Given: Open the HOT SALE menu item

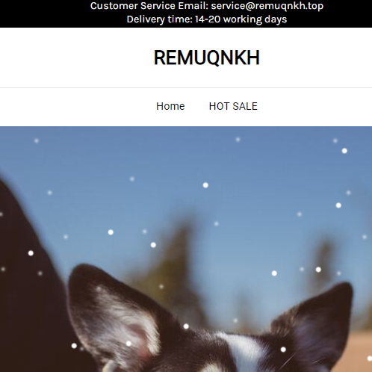Looking at the screenshot, I should [233, 106].
